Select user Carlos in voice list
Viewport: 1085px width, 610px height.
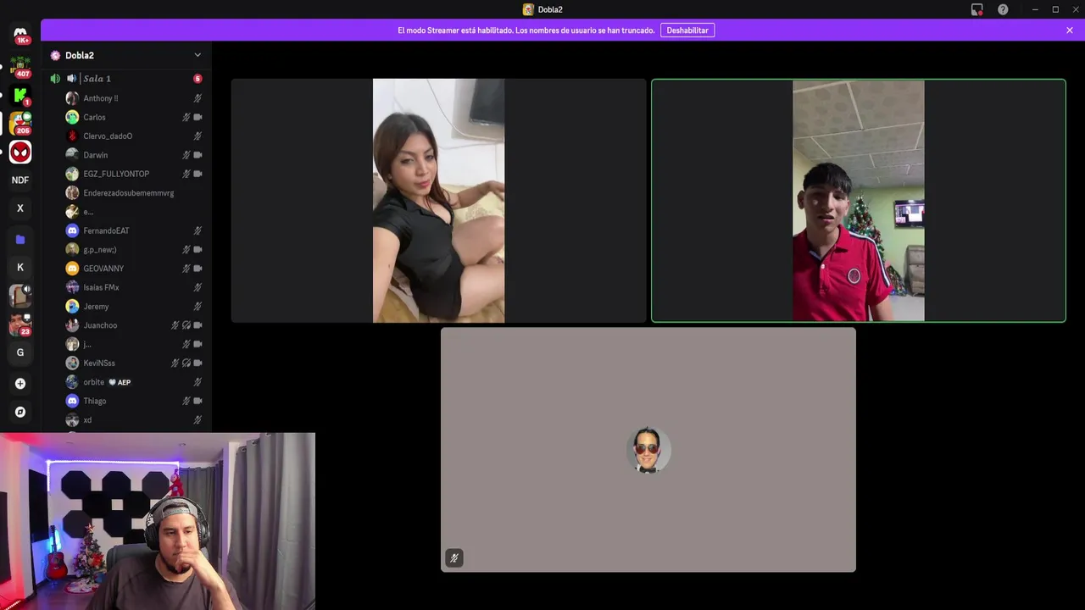pyautogui.click(x=134, y=117)
